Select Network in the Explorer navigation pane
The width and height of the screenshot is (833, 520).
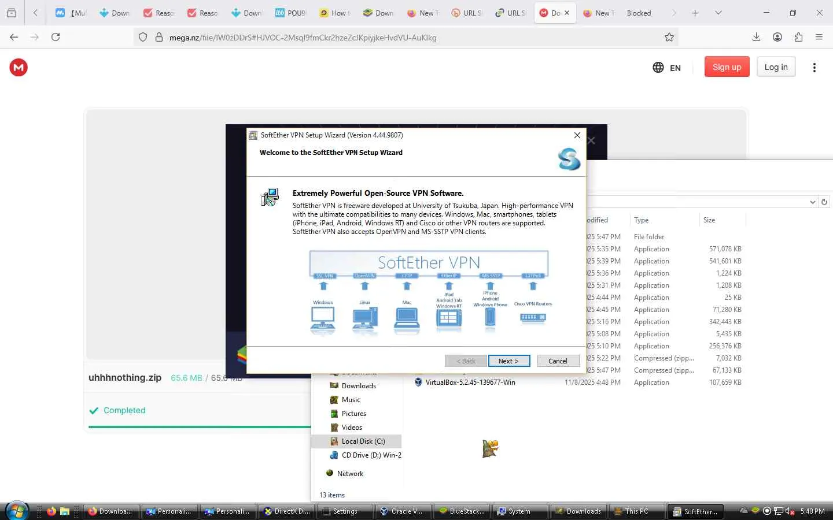point(350,474)
